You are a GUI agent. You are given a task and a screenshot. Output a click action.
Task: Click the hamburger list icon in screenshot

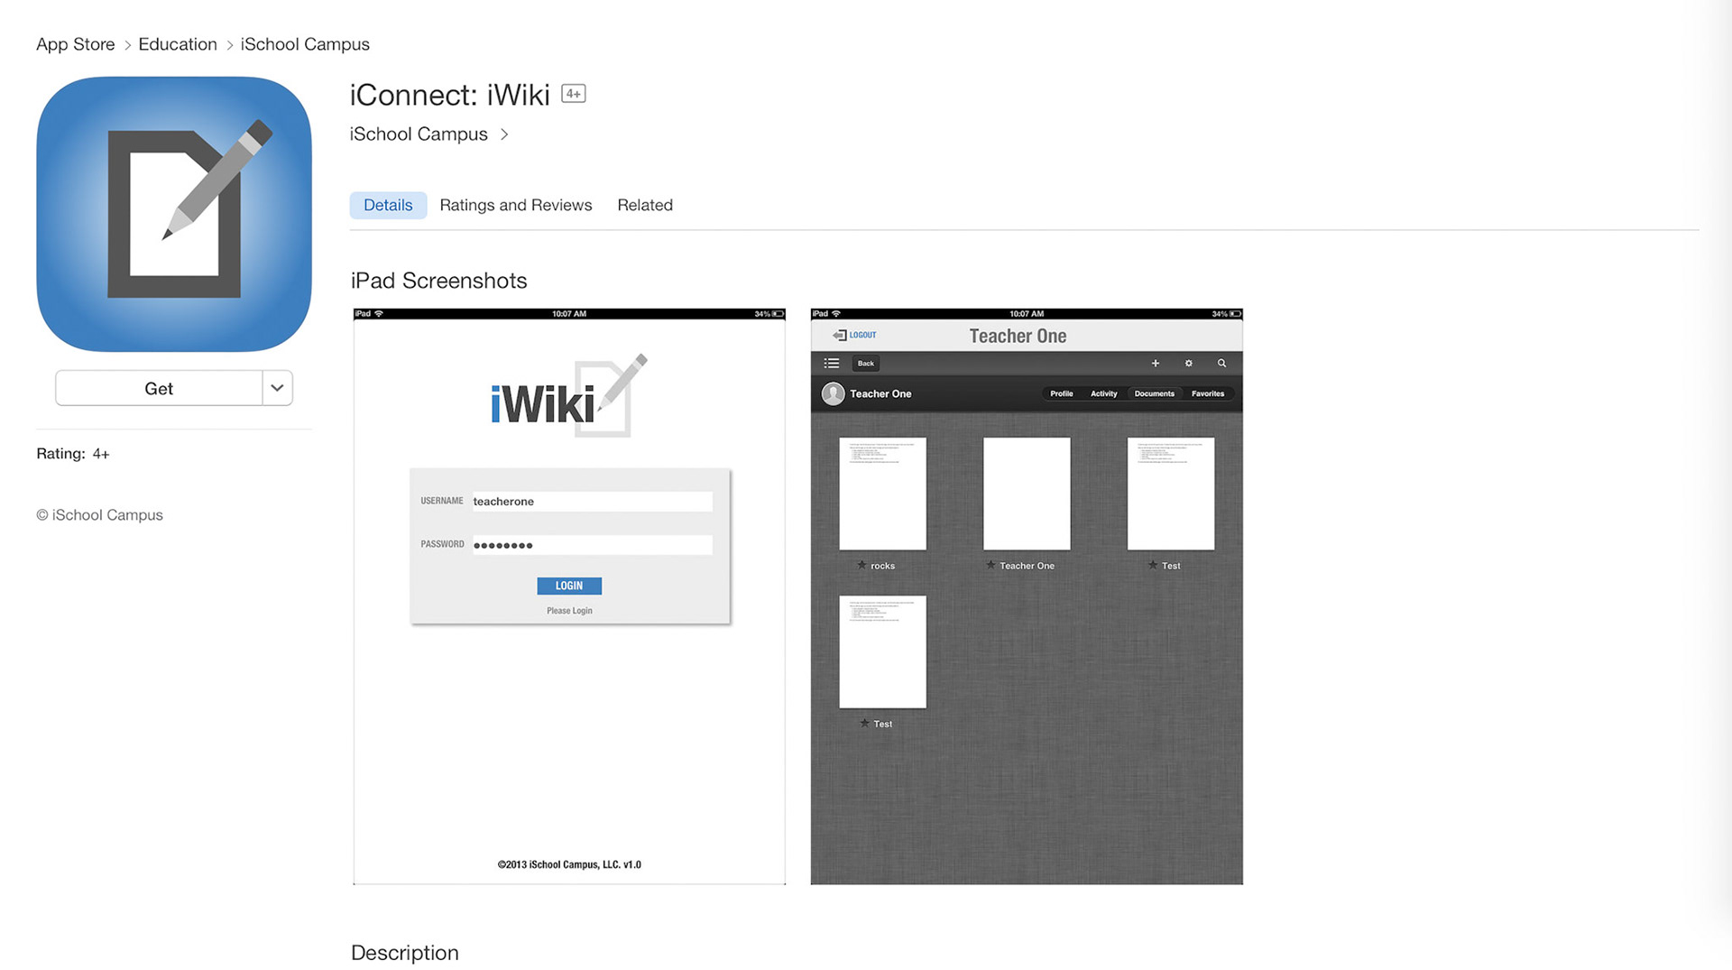pyautogui.click(x=832, y=363)
